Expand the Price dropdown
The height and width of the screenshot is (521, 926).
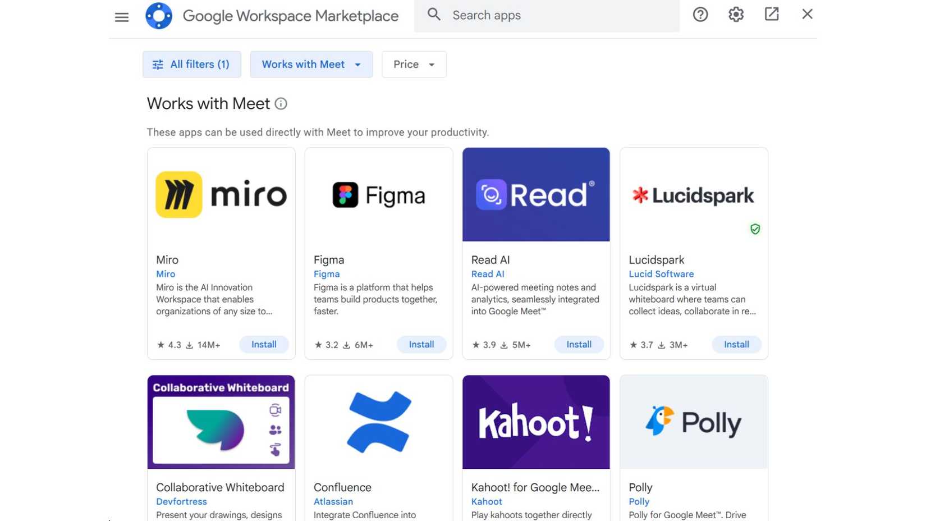pos(414,65)
